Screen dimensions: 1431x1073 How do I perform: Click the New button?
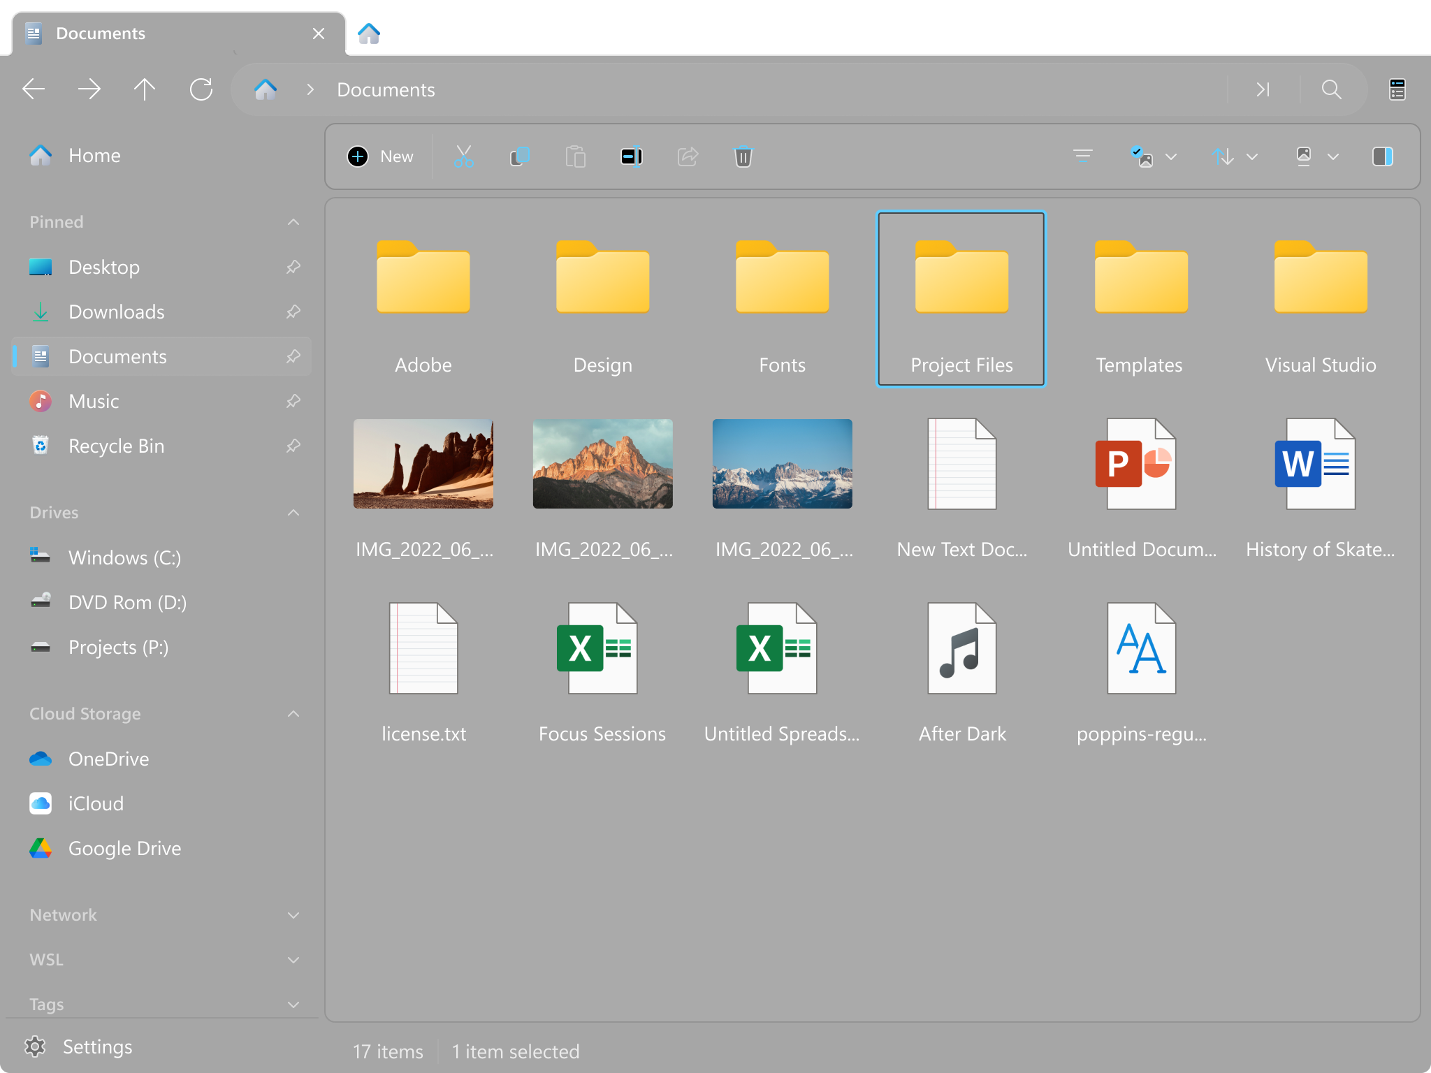click(x=380, y=156)
